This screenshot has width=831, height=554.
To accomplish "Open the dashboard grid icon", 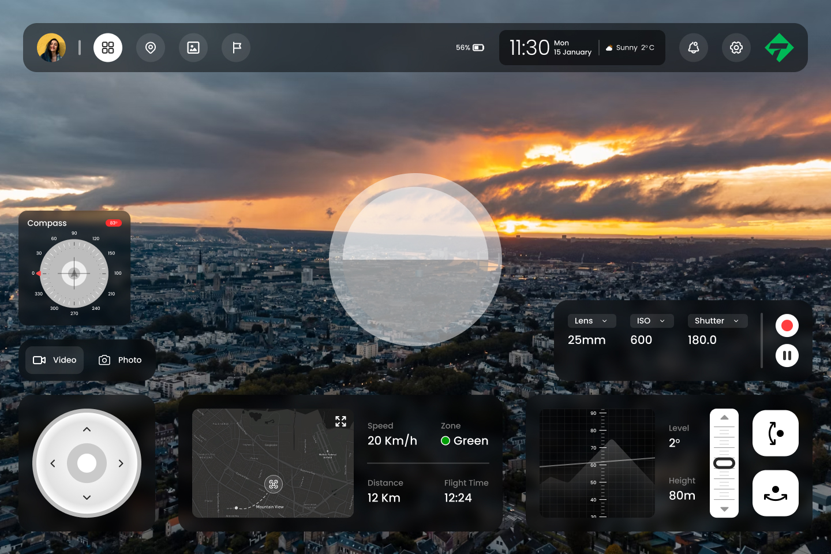I will tap(108, 47).
